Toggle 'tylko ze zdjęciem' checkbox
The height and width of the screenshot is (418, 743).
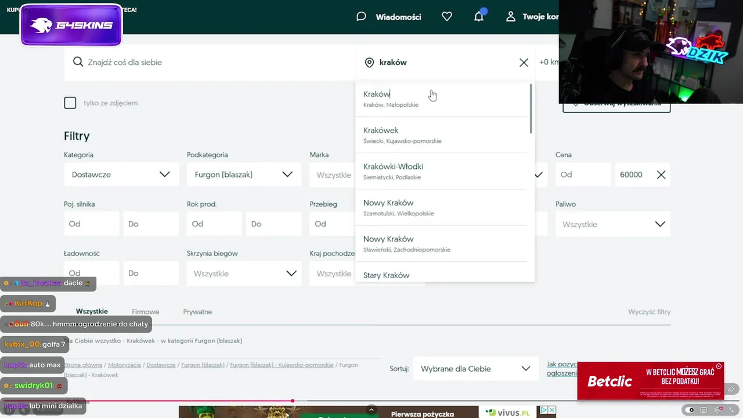click(70, 103)
